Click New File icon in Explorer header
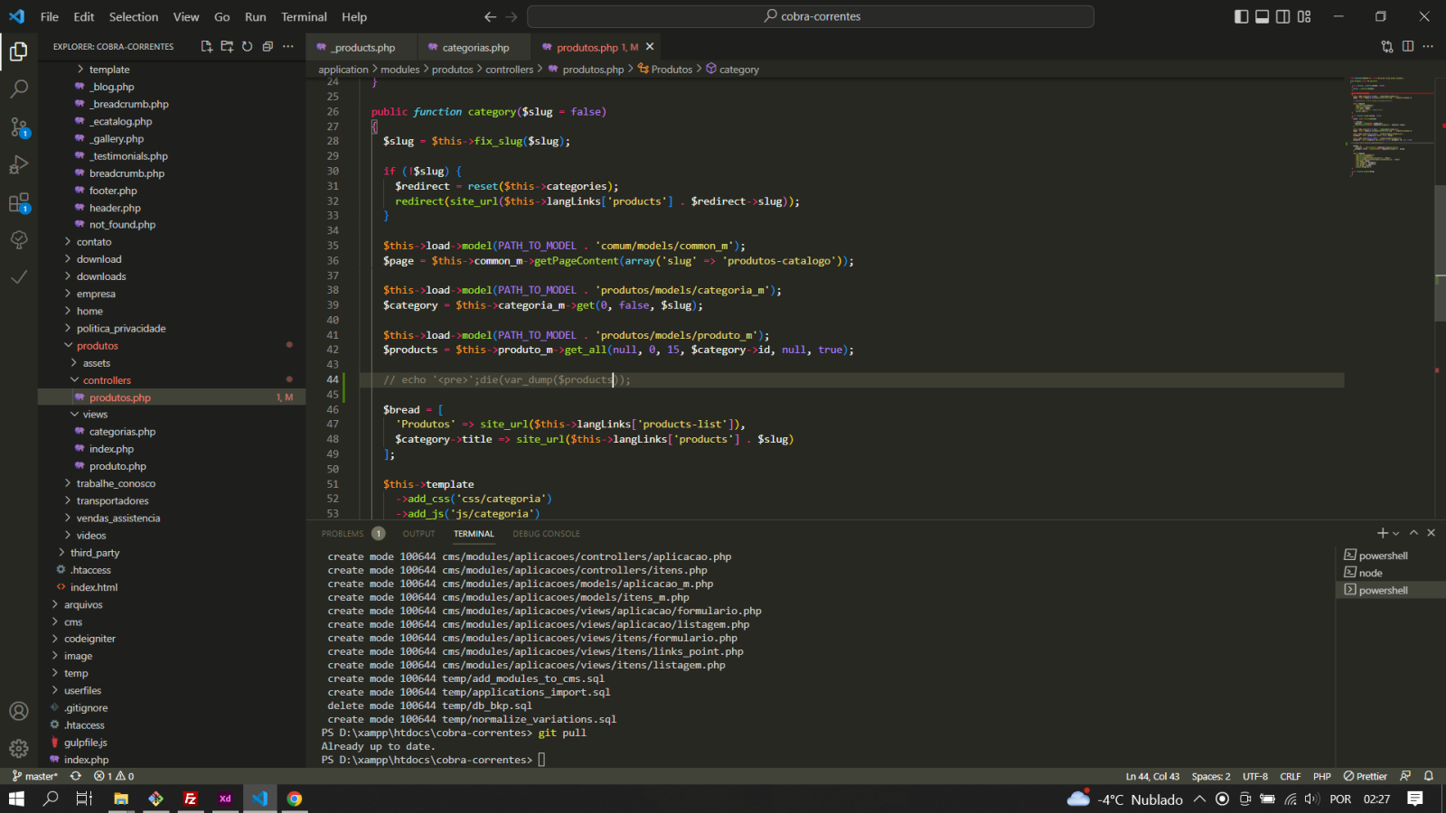This screenshot has height=813, width=1446. point(207,46)
